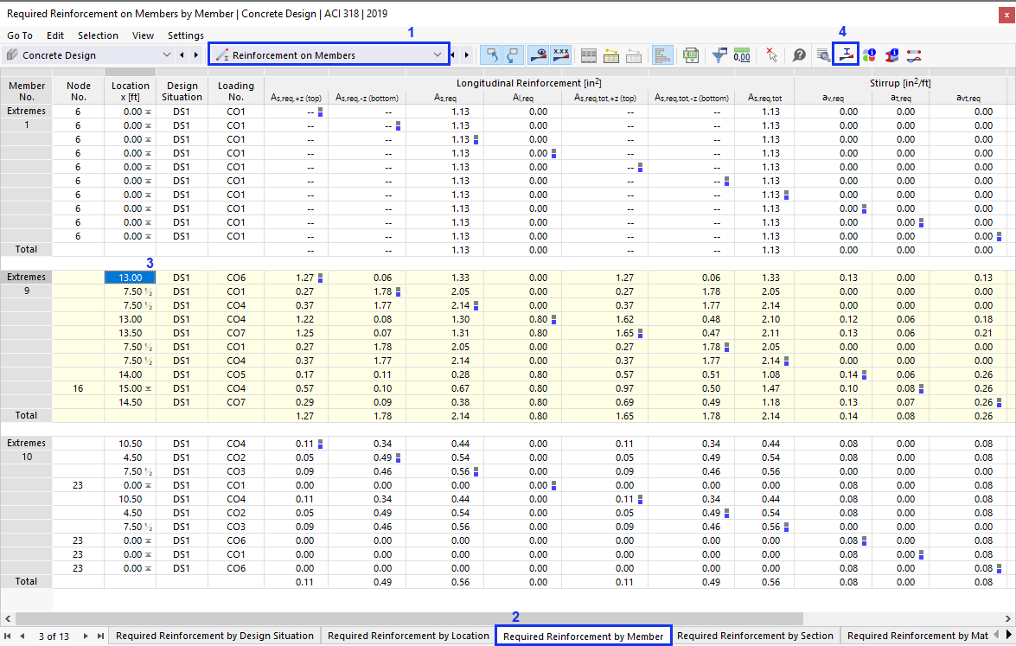Click the magnifier result details icon
The width and height of the screenshot is (1016, 646).
tap(822, 54)
